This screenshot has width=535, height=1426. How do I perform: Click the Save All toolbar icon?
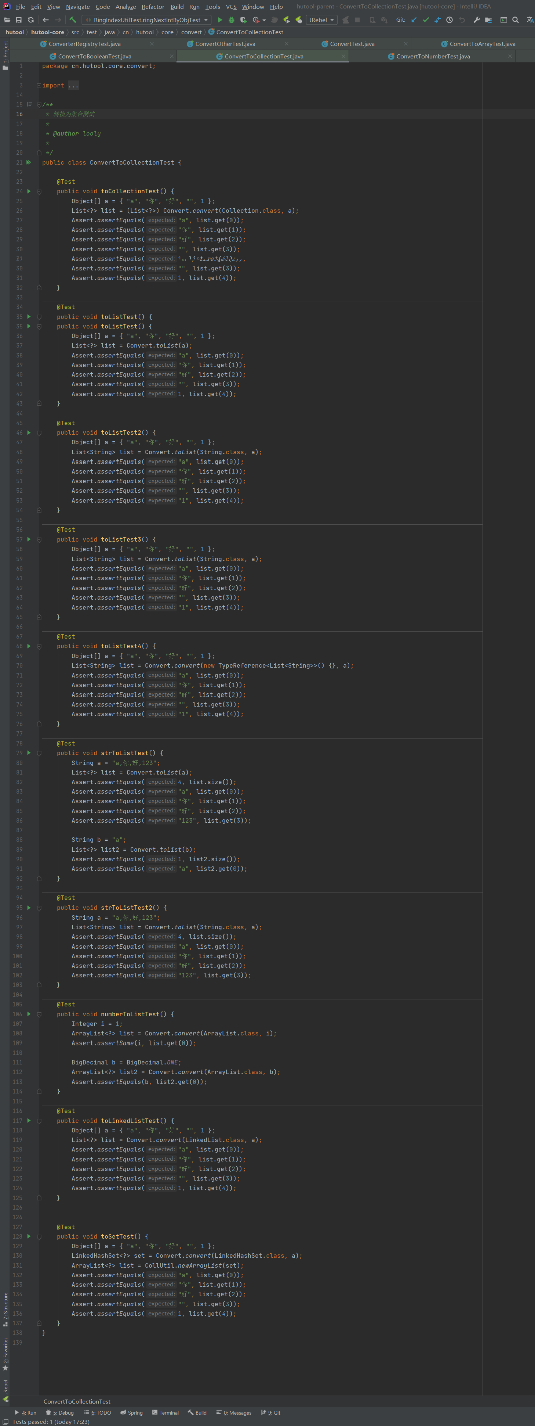point(19,20)
